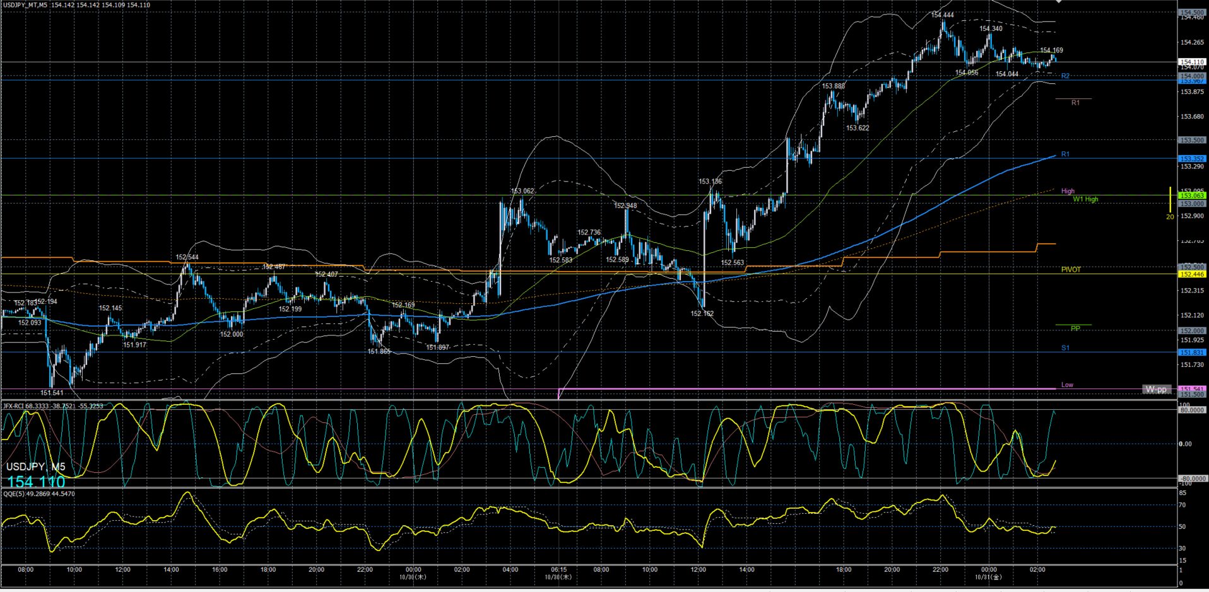Click the yellow 152.446 pivot price tag
Screen dimensions: 1209x592
coord(1192,274)
